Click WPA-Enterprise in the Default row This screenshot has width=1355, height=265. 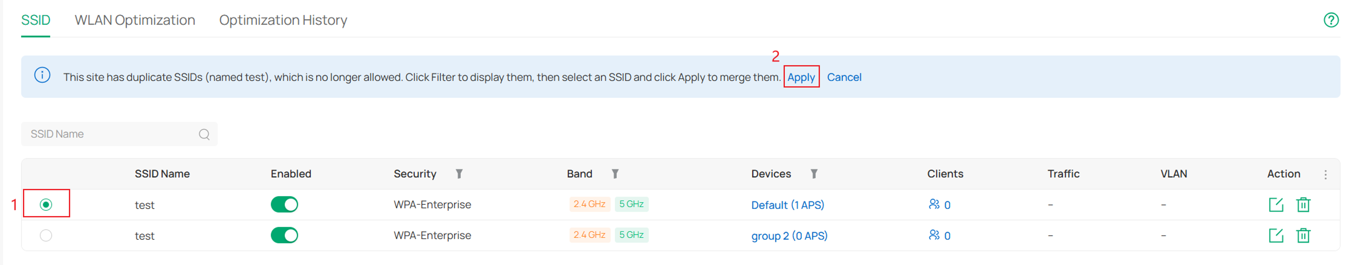click(432, 205)
